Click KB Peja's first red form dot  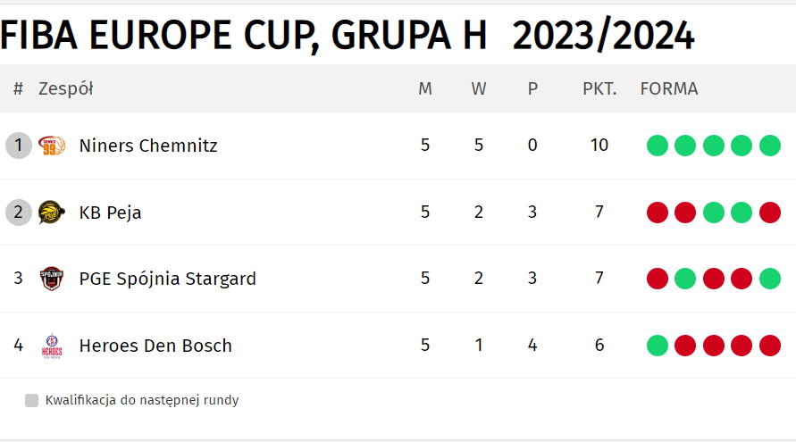pos(658,213)
